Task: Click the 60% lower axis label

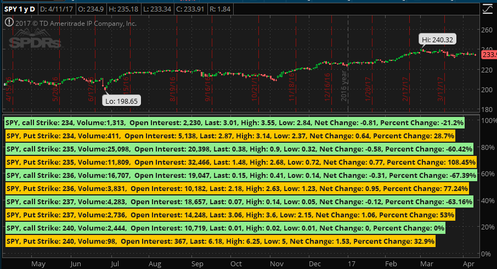Action: [488, 174]
